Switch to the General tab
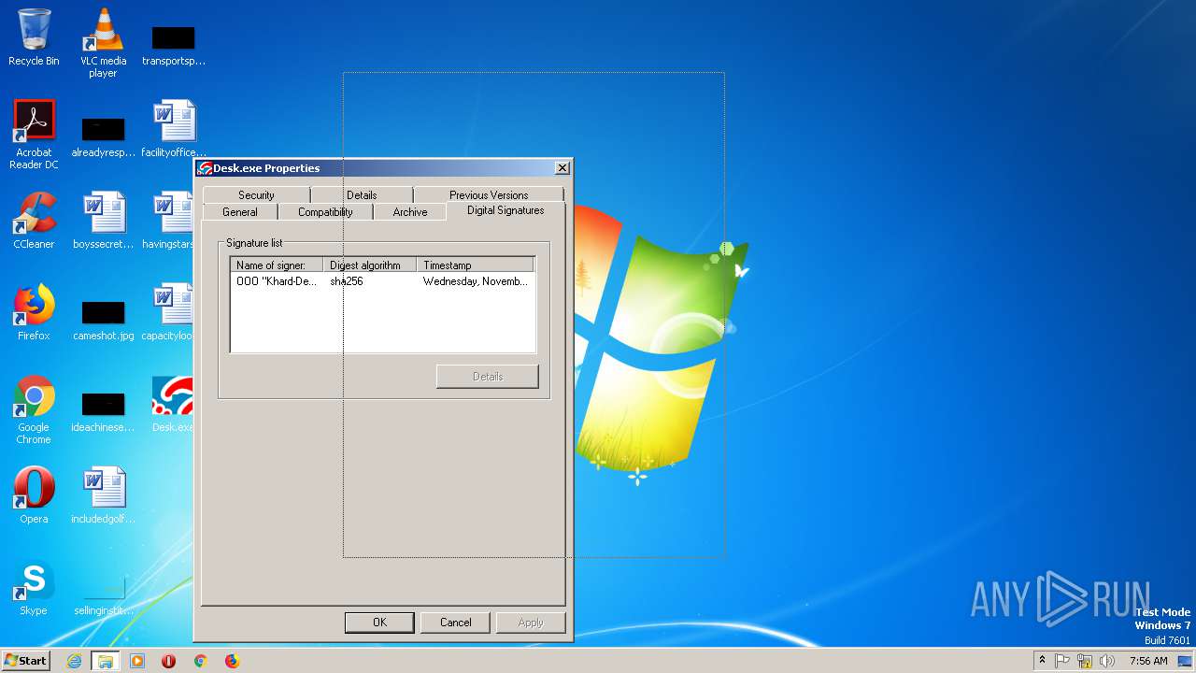The height and width of the screenshot is (673, 1196). (x=240, y=212)
